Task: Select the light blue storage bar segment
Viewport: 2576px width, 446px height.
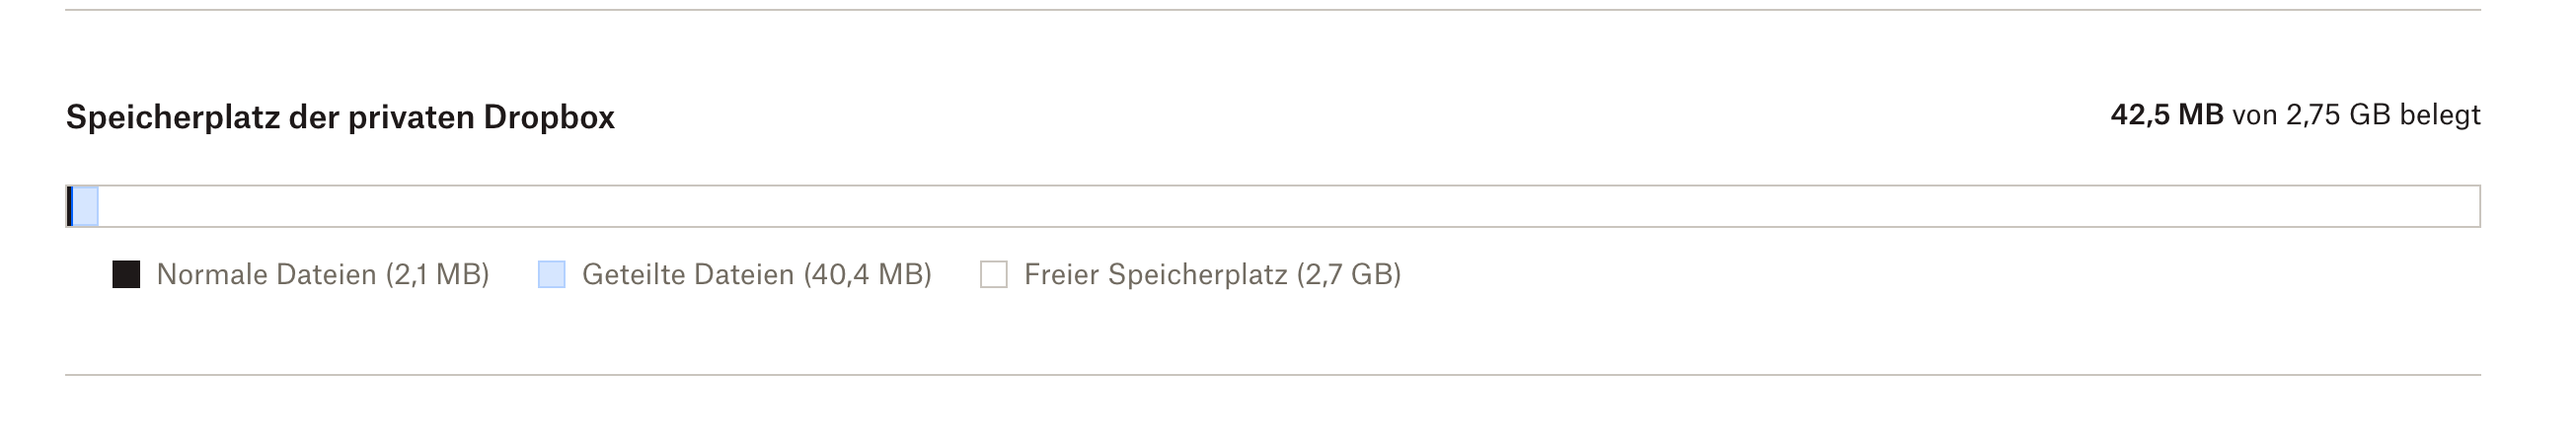Action: (86, 206)
